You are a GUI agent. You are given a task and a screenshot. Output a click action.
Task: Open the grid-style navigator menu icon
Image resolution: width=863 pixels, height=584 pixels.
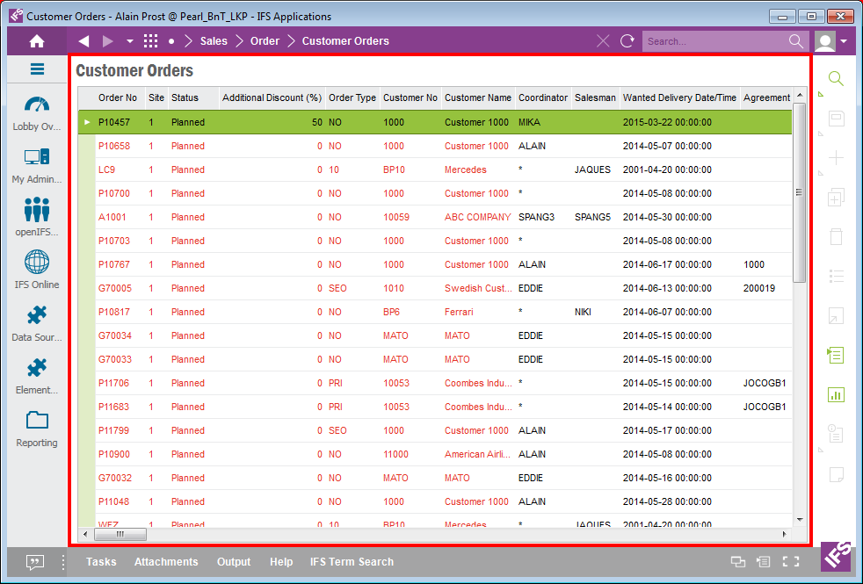(x=151, y=41)
